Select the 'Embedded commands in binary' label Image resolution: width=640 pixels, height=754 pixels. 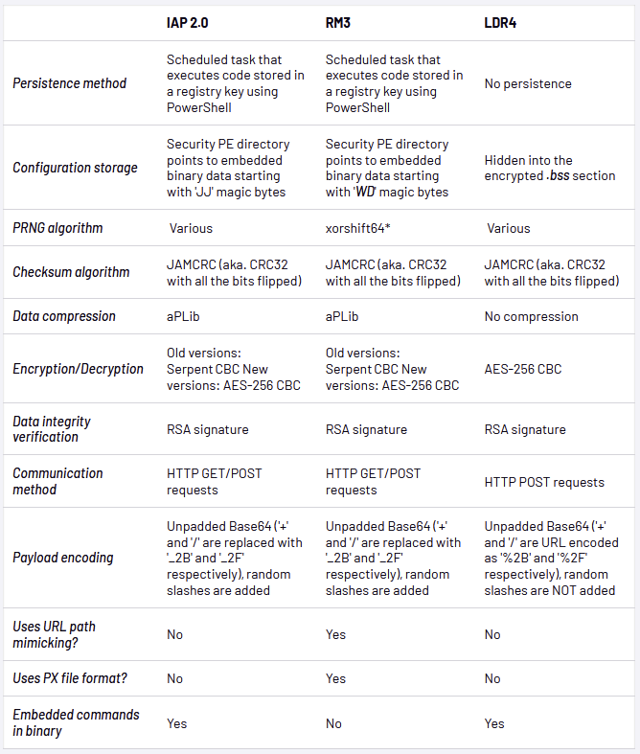click(76, 722)
